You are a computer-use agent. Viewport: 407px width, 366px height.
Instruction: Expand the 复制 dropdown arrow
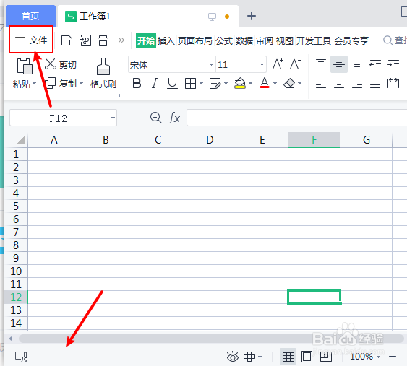[81, 84]
